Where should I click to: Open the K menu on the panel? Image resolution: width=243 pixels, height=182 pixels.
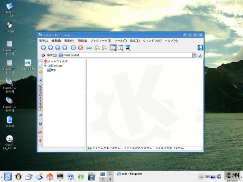pos(8,176)
